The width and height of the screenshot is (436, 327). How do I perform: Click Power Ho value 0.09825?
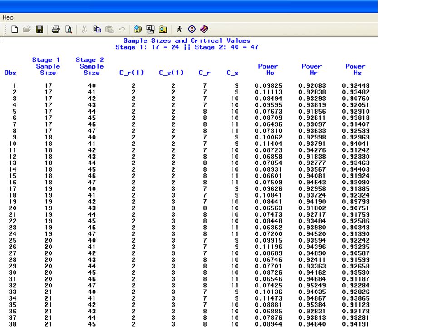(268, 86)
